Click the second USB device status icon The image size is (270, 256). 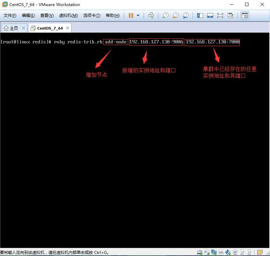click(x=249, y=252)
